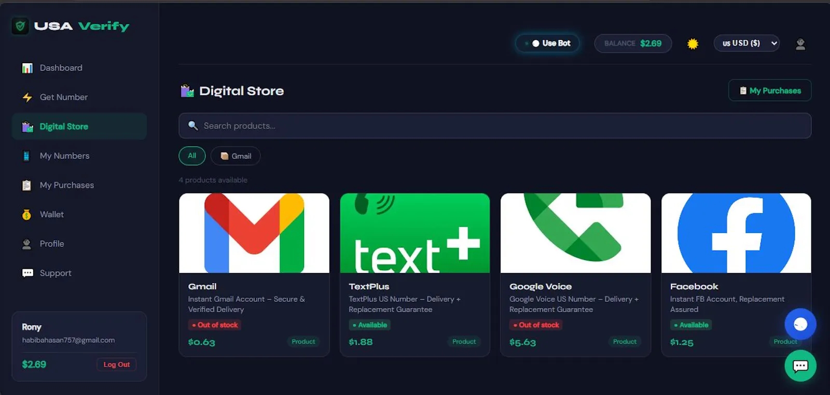Click the Digital Store shopping bag sidebar icon
The image size is (830, 395).
click(x=27, y=127)
